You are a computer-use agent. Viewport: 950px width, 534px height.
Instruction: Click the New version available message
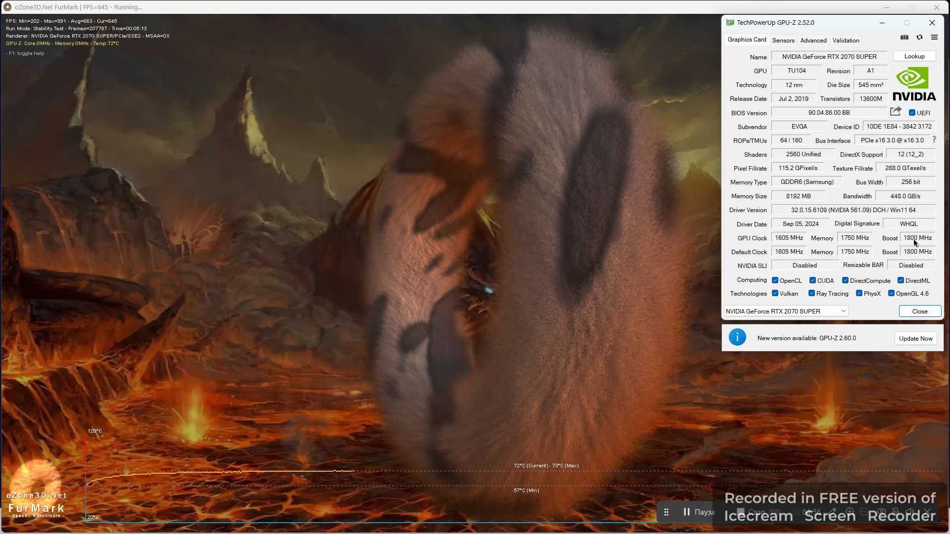click(807, 338)
